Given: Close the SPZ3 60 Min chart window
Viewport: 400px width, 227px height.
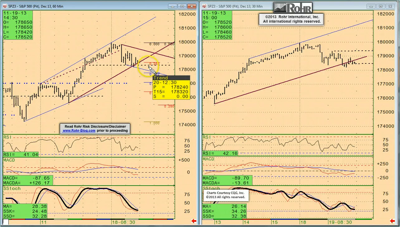Looking at the screenshot, I should coord(193,6).
